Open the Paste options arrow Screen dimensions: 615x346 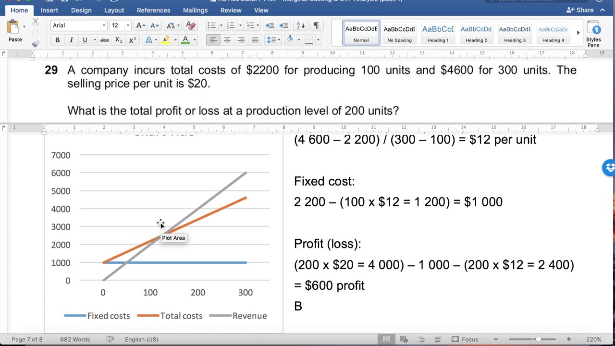tap(24, 27)
